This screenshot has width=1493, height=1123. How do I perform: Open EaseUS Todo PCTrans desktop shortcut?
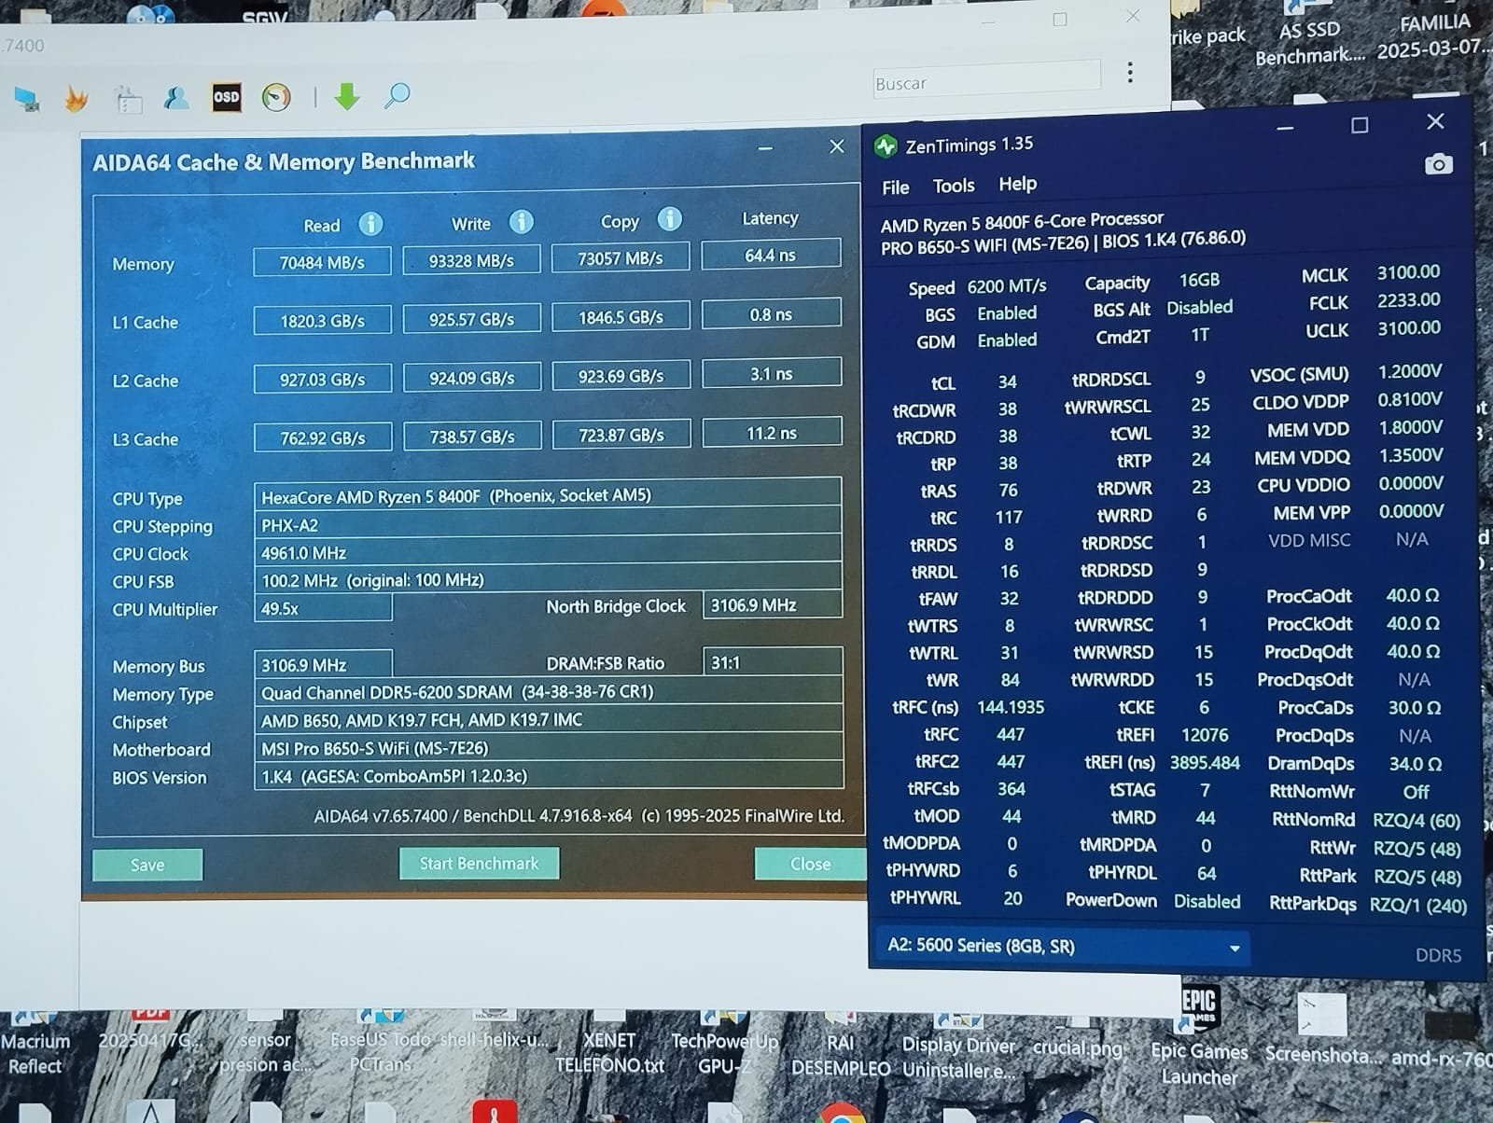pos(381,1041)
